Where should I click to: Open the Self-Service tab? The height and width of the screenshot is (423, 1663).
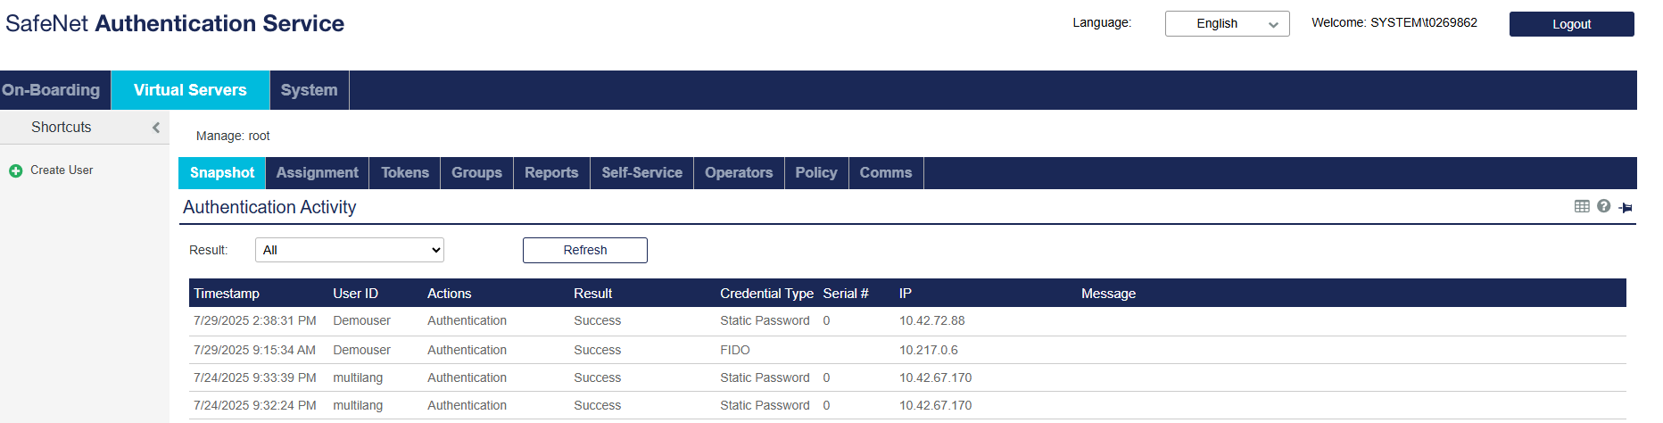(641, 173)
